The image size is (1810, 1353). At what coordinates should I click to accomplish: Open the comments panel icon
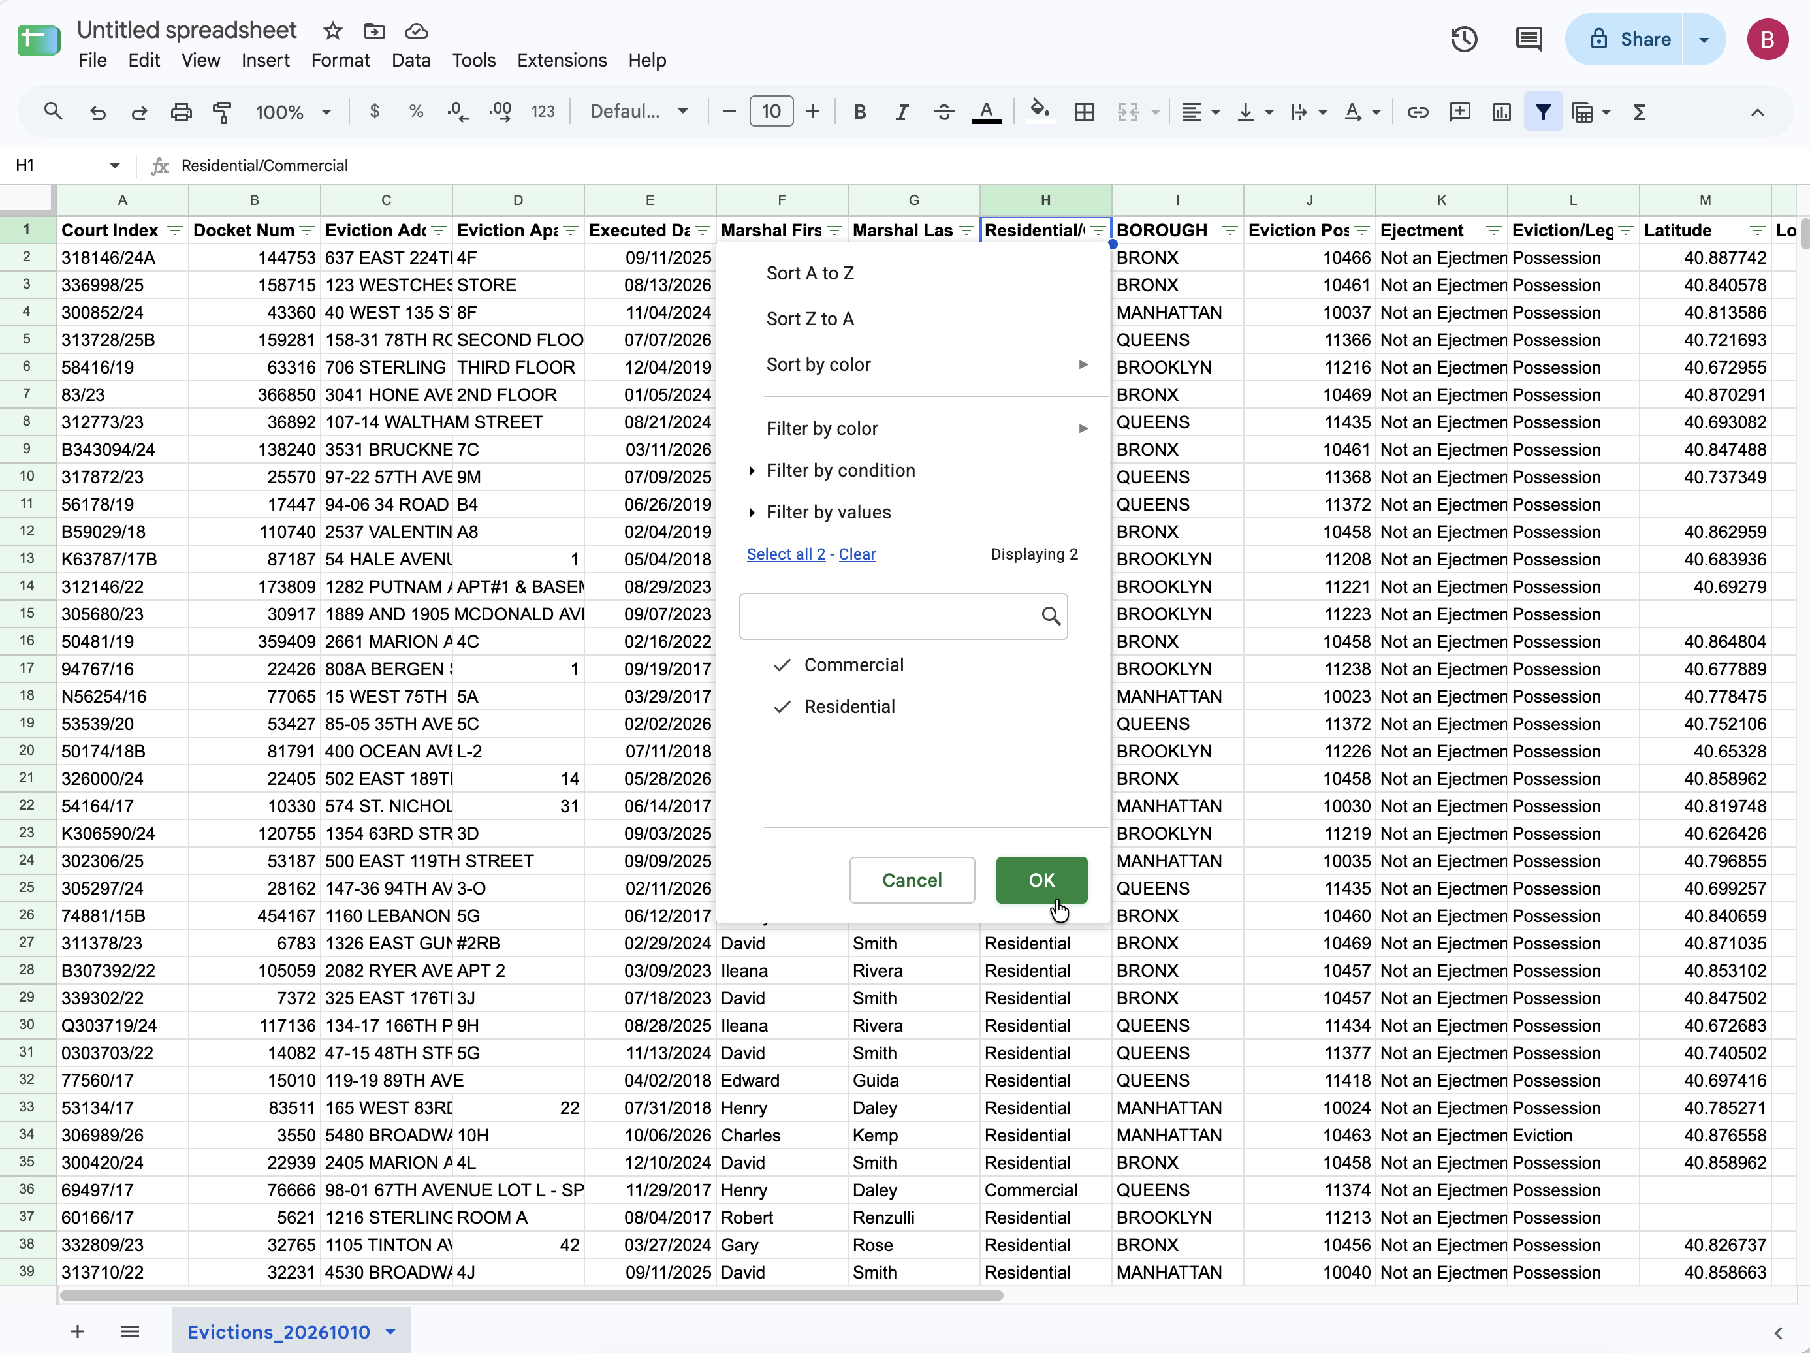(x=1529, y=39)
